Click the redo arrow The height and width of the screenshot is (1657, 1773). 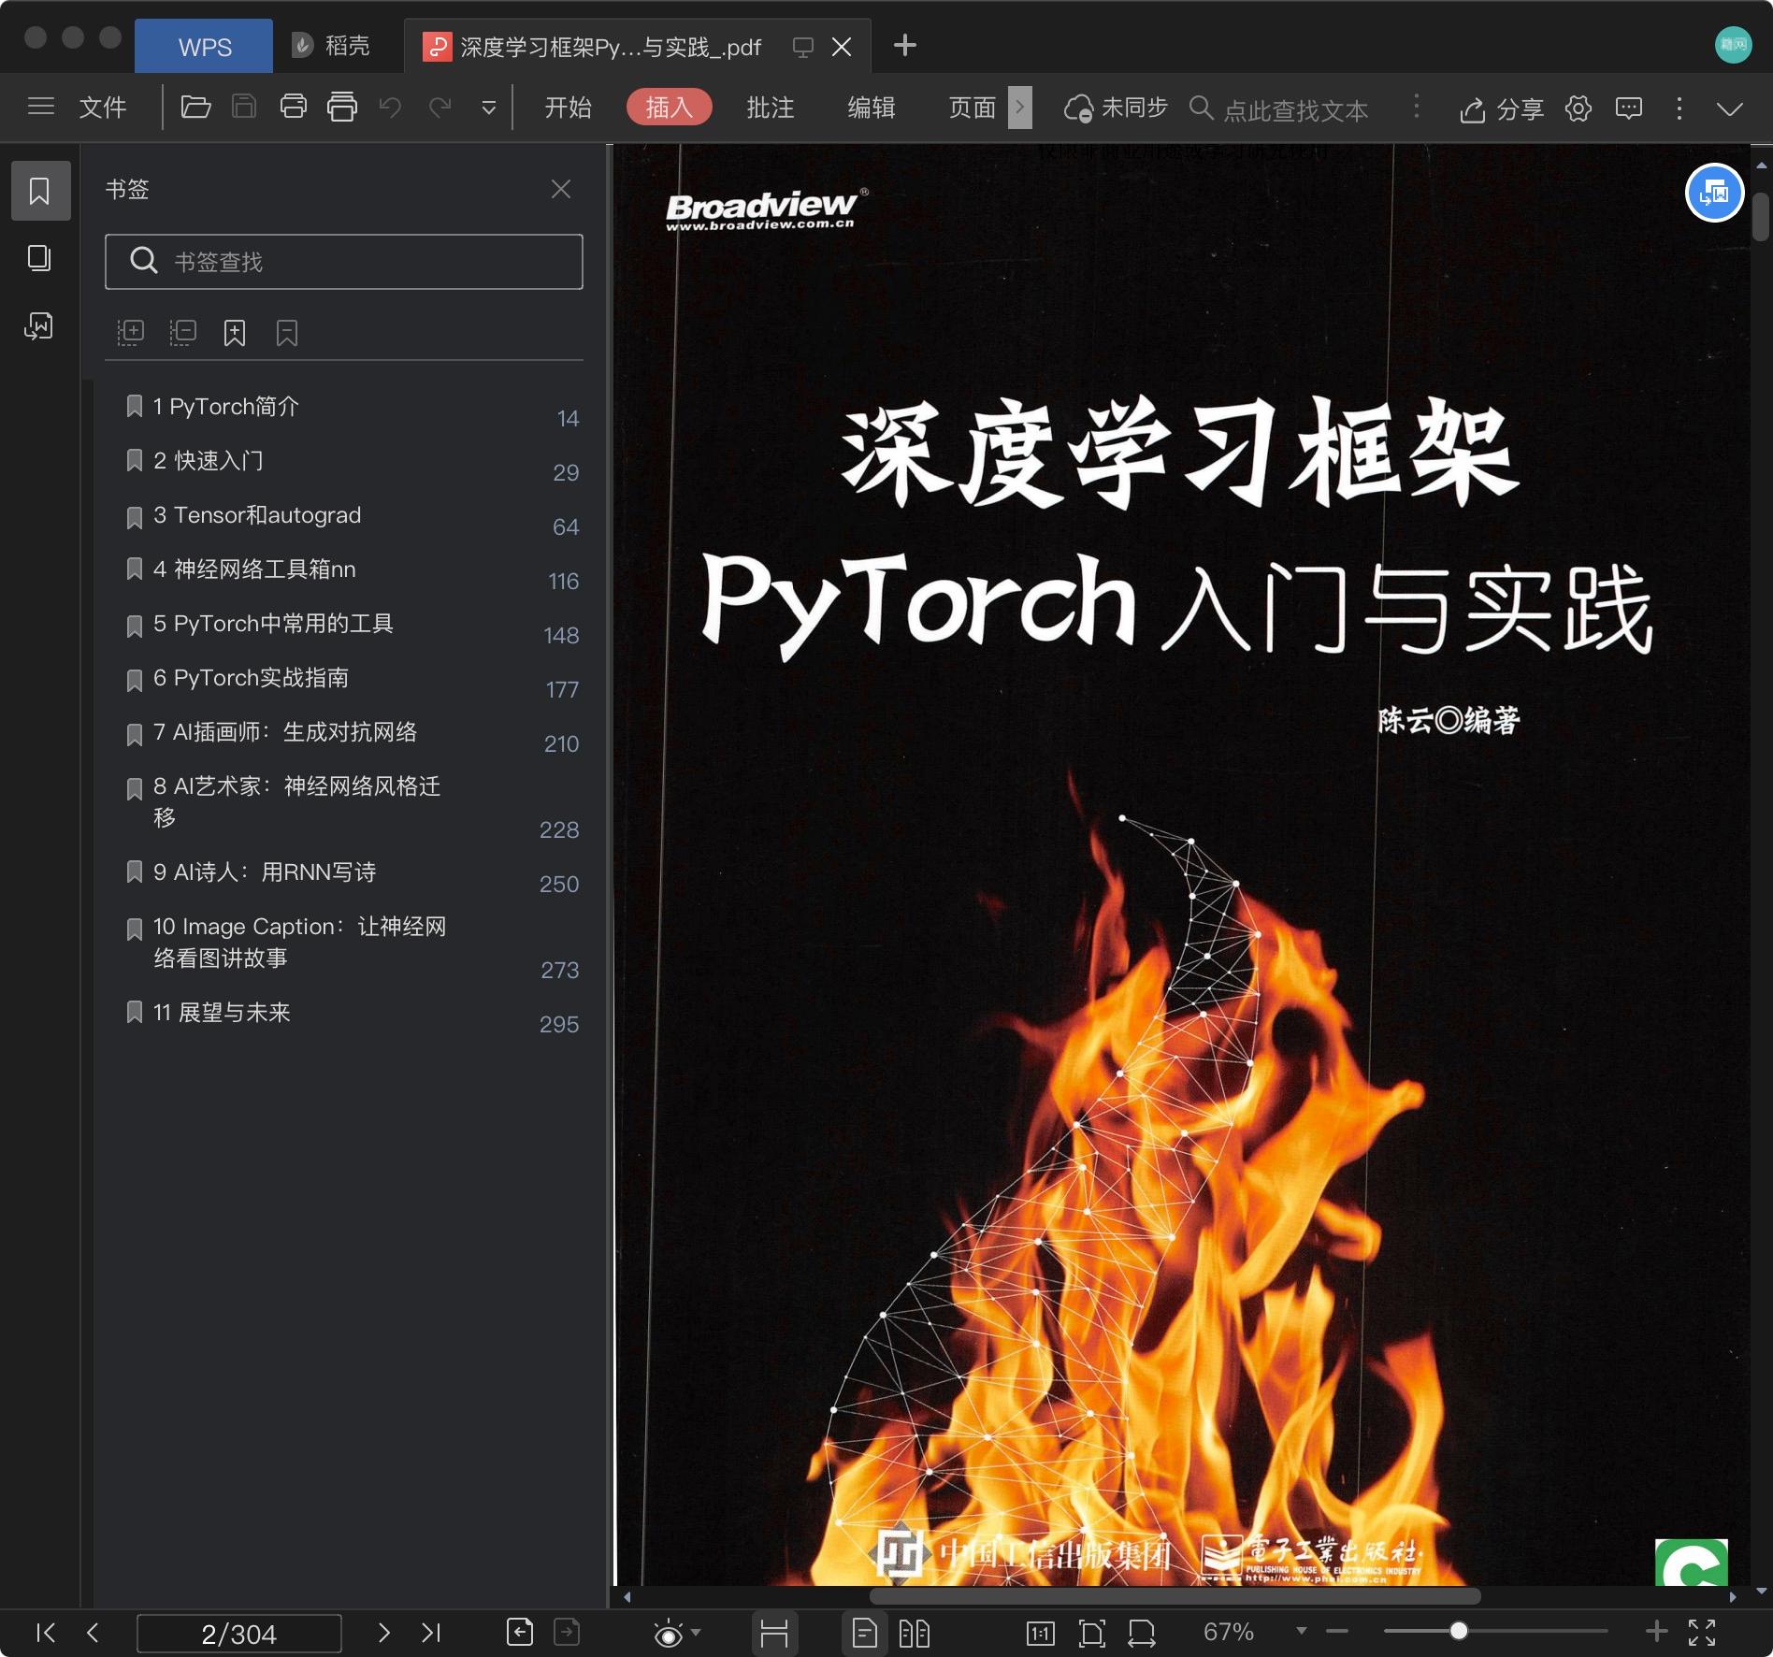click(440, 108)
